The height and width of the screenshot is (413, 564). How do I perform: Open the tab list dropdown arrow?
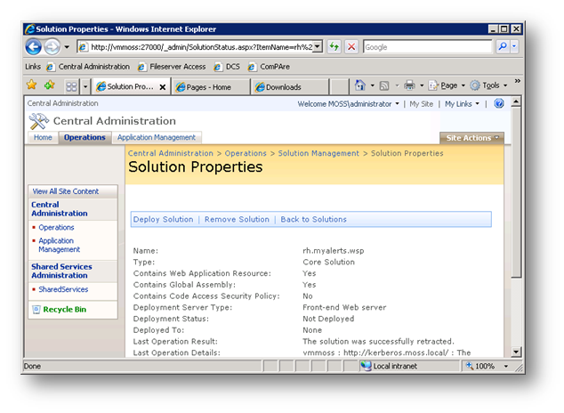[85, 86]
